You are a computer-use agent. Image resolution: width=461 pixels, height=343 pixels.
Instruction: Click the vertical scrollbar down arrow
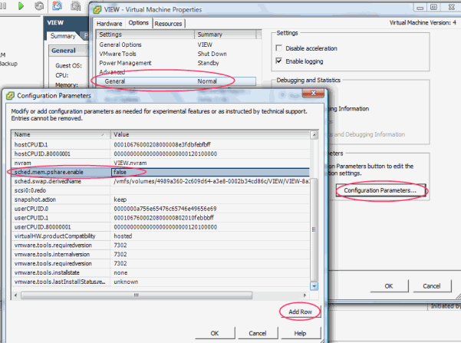click(314, 281)
